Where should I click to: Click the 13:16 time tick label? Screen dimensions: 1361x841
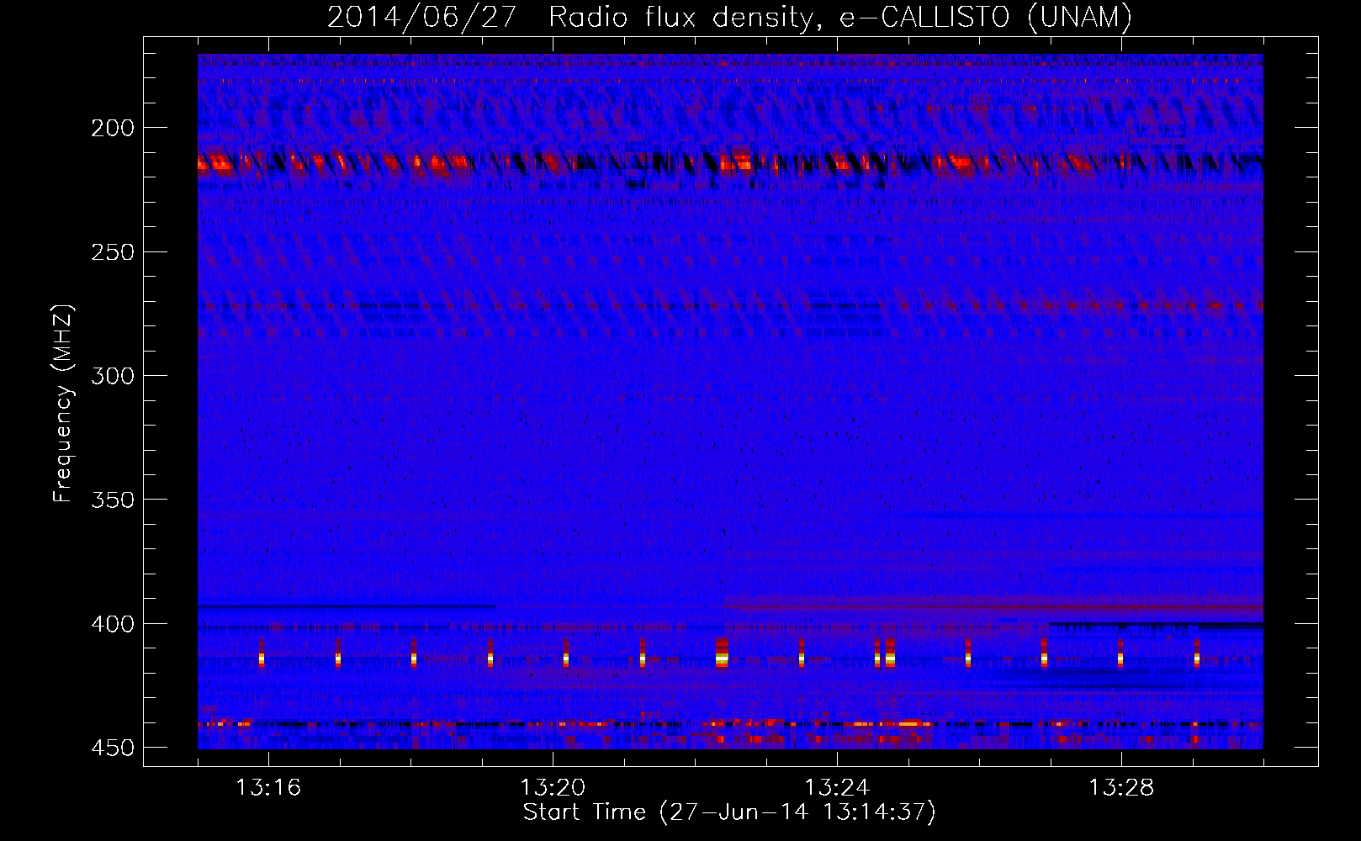click(x=268, y=787)
